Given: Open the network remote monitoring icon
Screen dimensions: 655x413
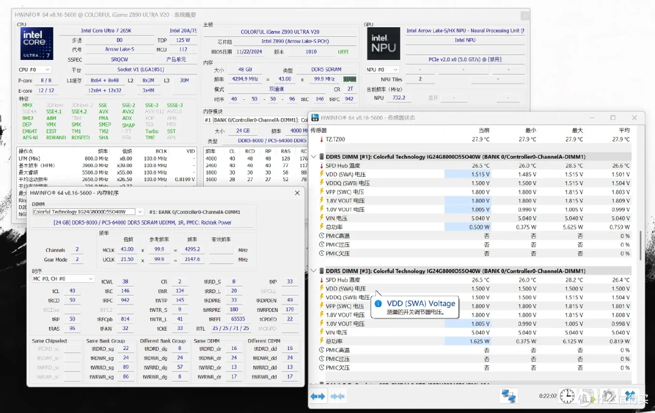Looking at the screenshot, I should coord(508,396).
